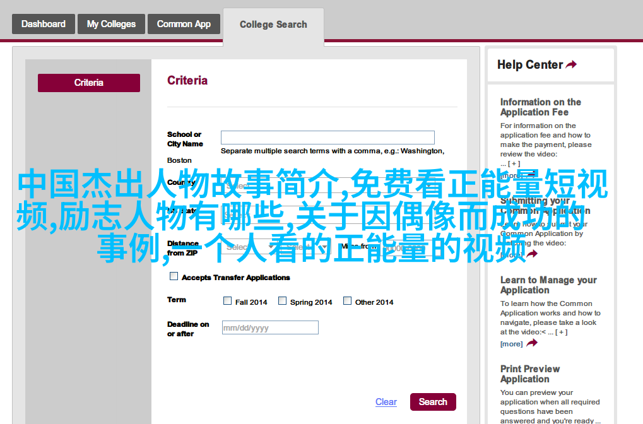Click the Fall 2014 label text

click(x=251, y=302)
